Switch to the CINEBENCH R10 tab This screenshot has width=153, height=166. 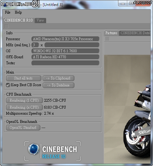click(18, 20)
